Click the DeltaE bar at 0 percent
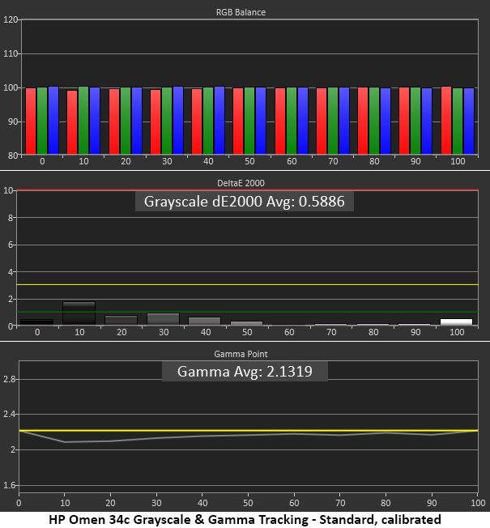Viewport: 490px width, 528px height. click(36, 322)
